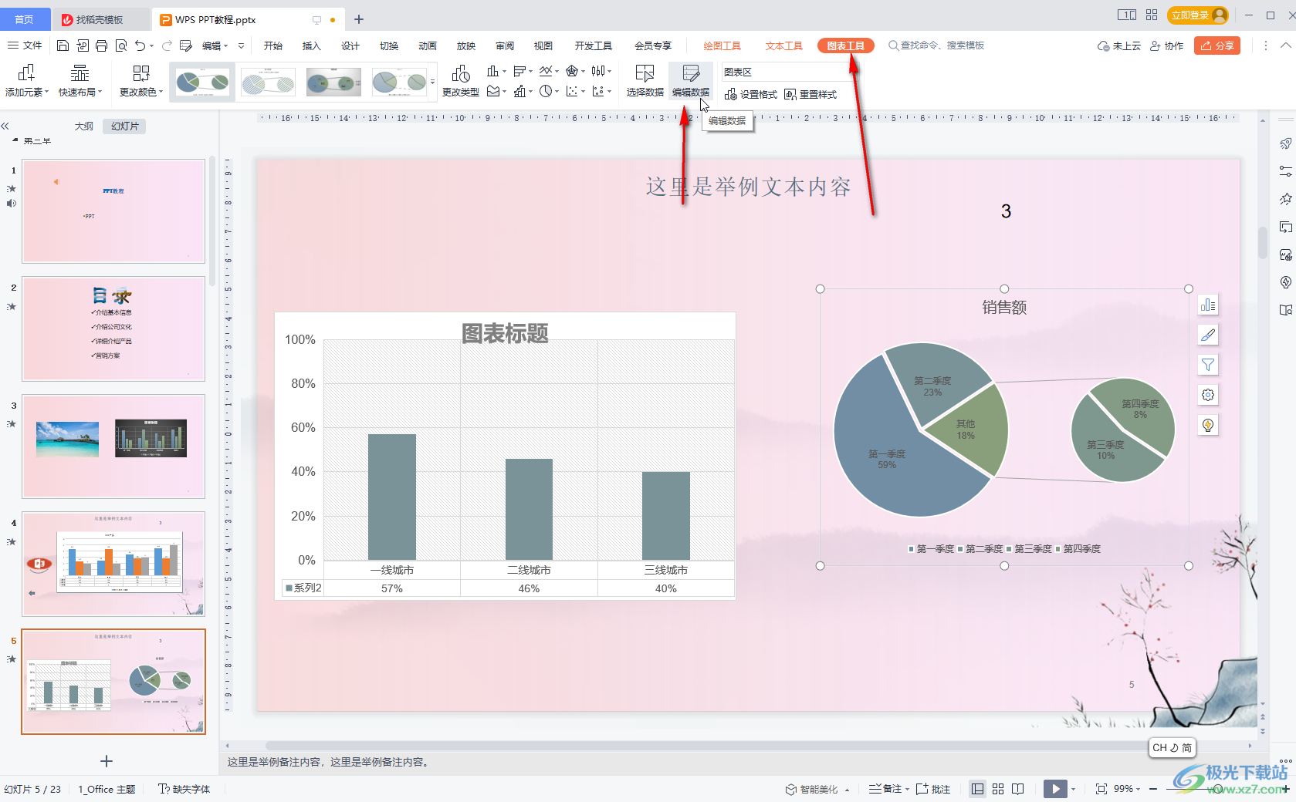Click lightbulb suggestion button beside chart
Viewport: 1296px width, 802px height.
pos(1208,425)
